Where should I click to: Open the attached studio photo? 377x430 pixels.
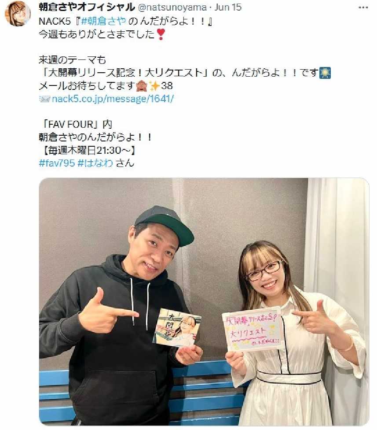[204, 302]
